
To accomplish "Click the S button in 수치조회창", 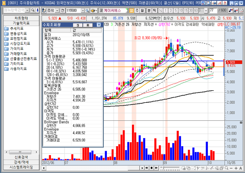I will (x=78, y=25).
